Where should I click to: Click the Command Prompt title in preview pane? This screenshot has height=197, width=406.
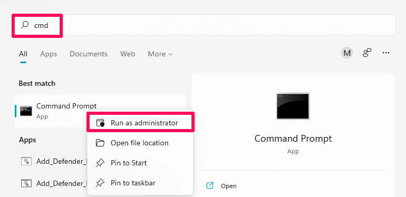[x=293, y=139]
